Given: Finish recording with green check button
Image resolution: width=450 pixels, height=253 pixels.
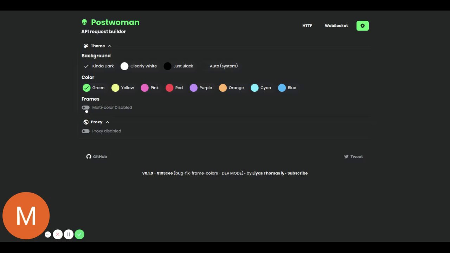Looking at the screenshot, I should 79,234.
